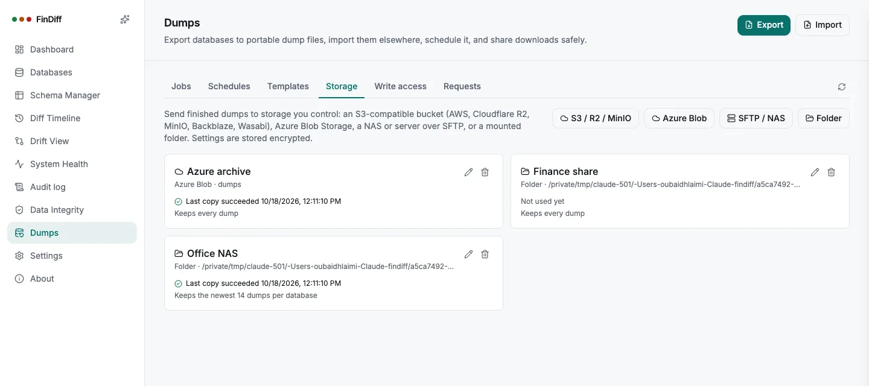Edit the Azure archive storage

[468, 172]
